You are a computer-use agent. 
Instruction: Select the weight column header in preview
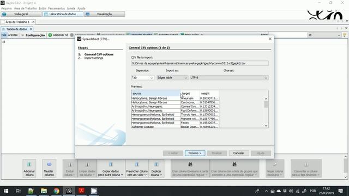(209, 93)
